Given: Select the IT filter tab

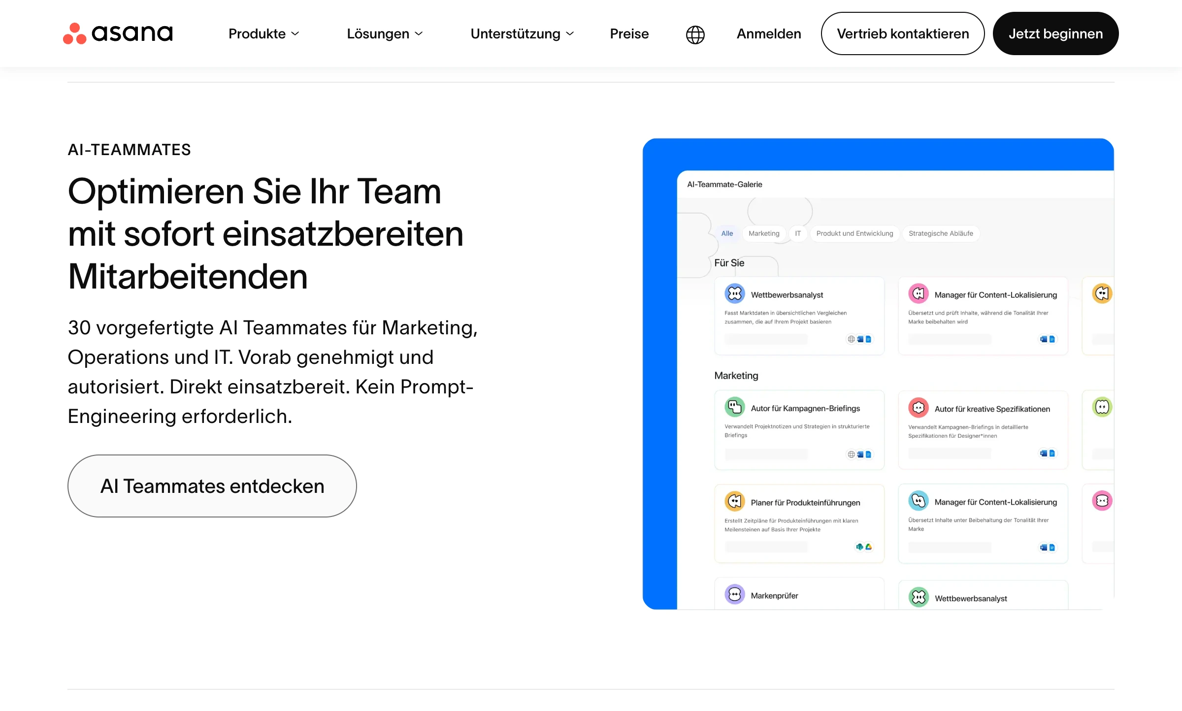Looking at the screenshot, I should coord(798,233).
